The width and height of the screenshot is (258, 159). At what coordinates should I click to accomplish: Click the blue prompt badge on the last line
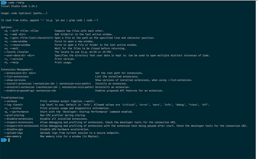4,140
